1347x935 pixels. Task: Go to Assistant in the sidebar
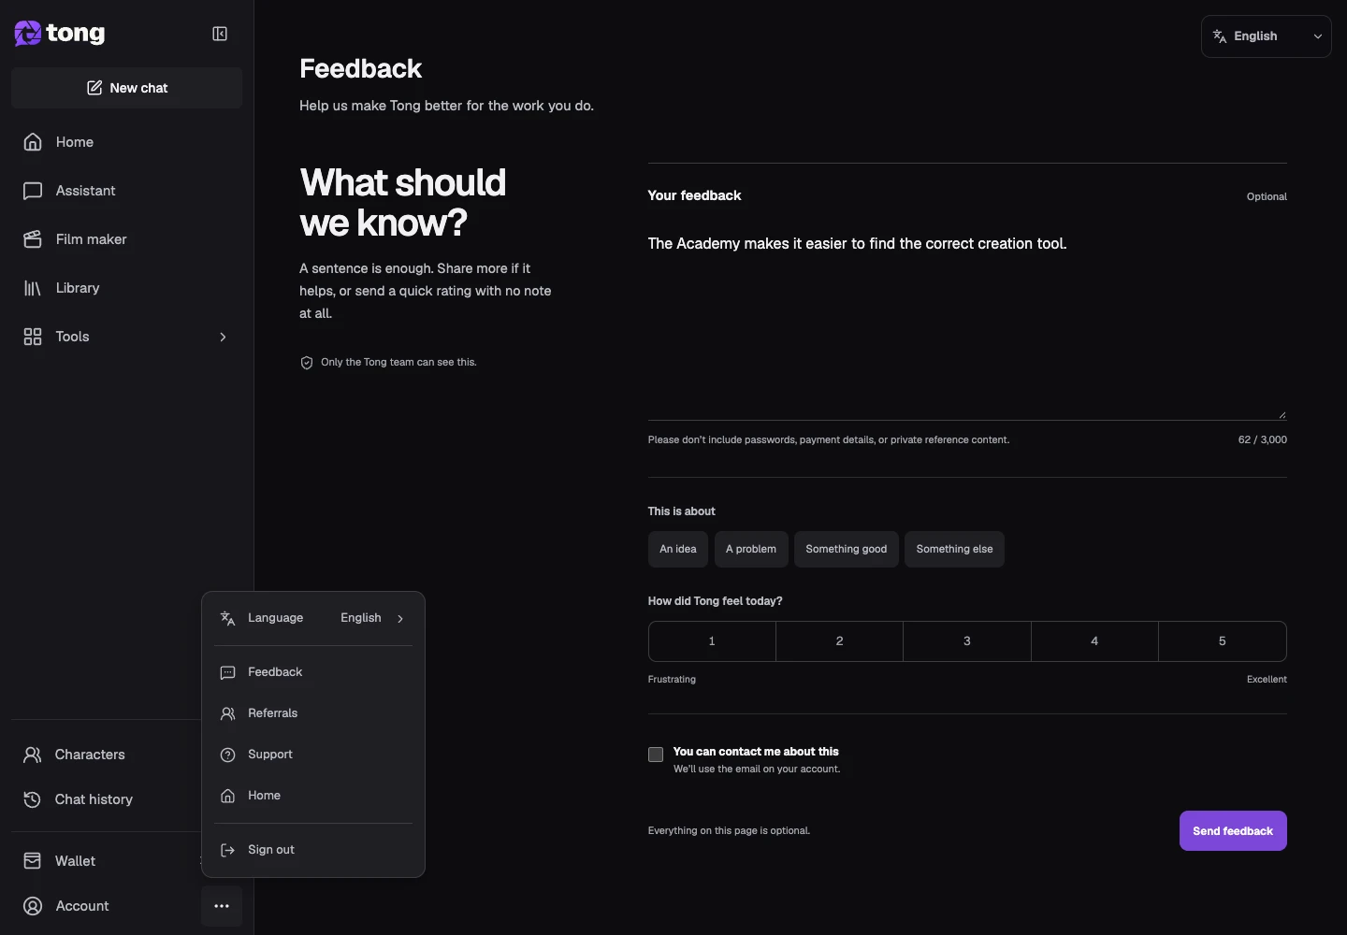[127, 191]
